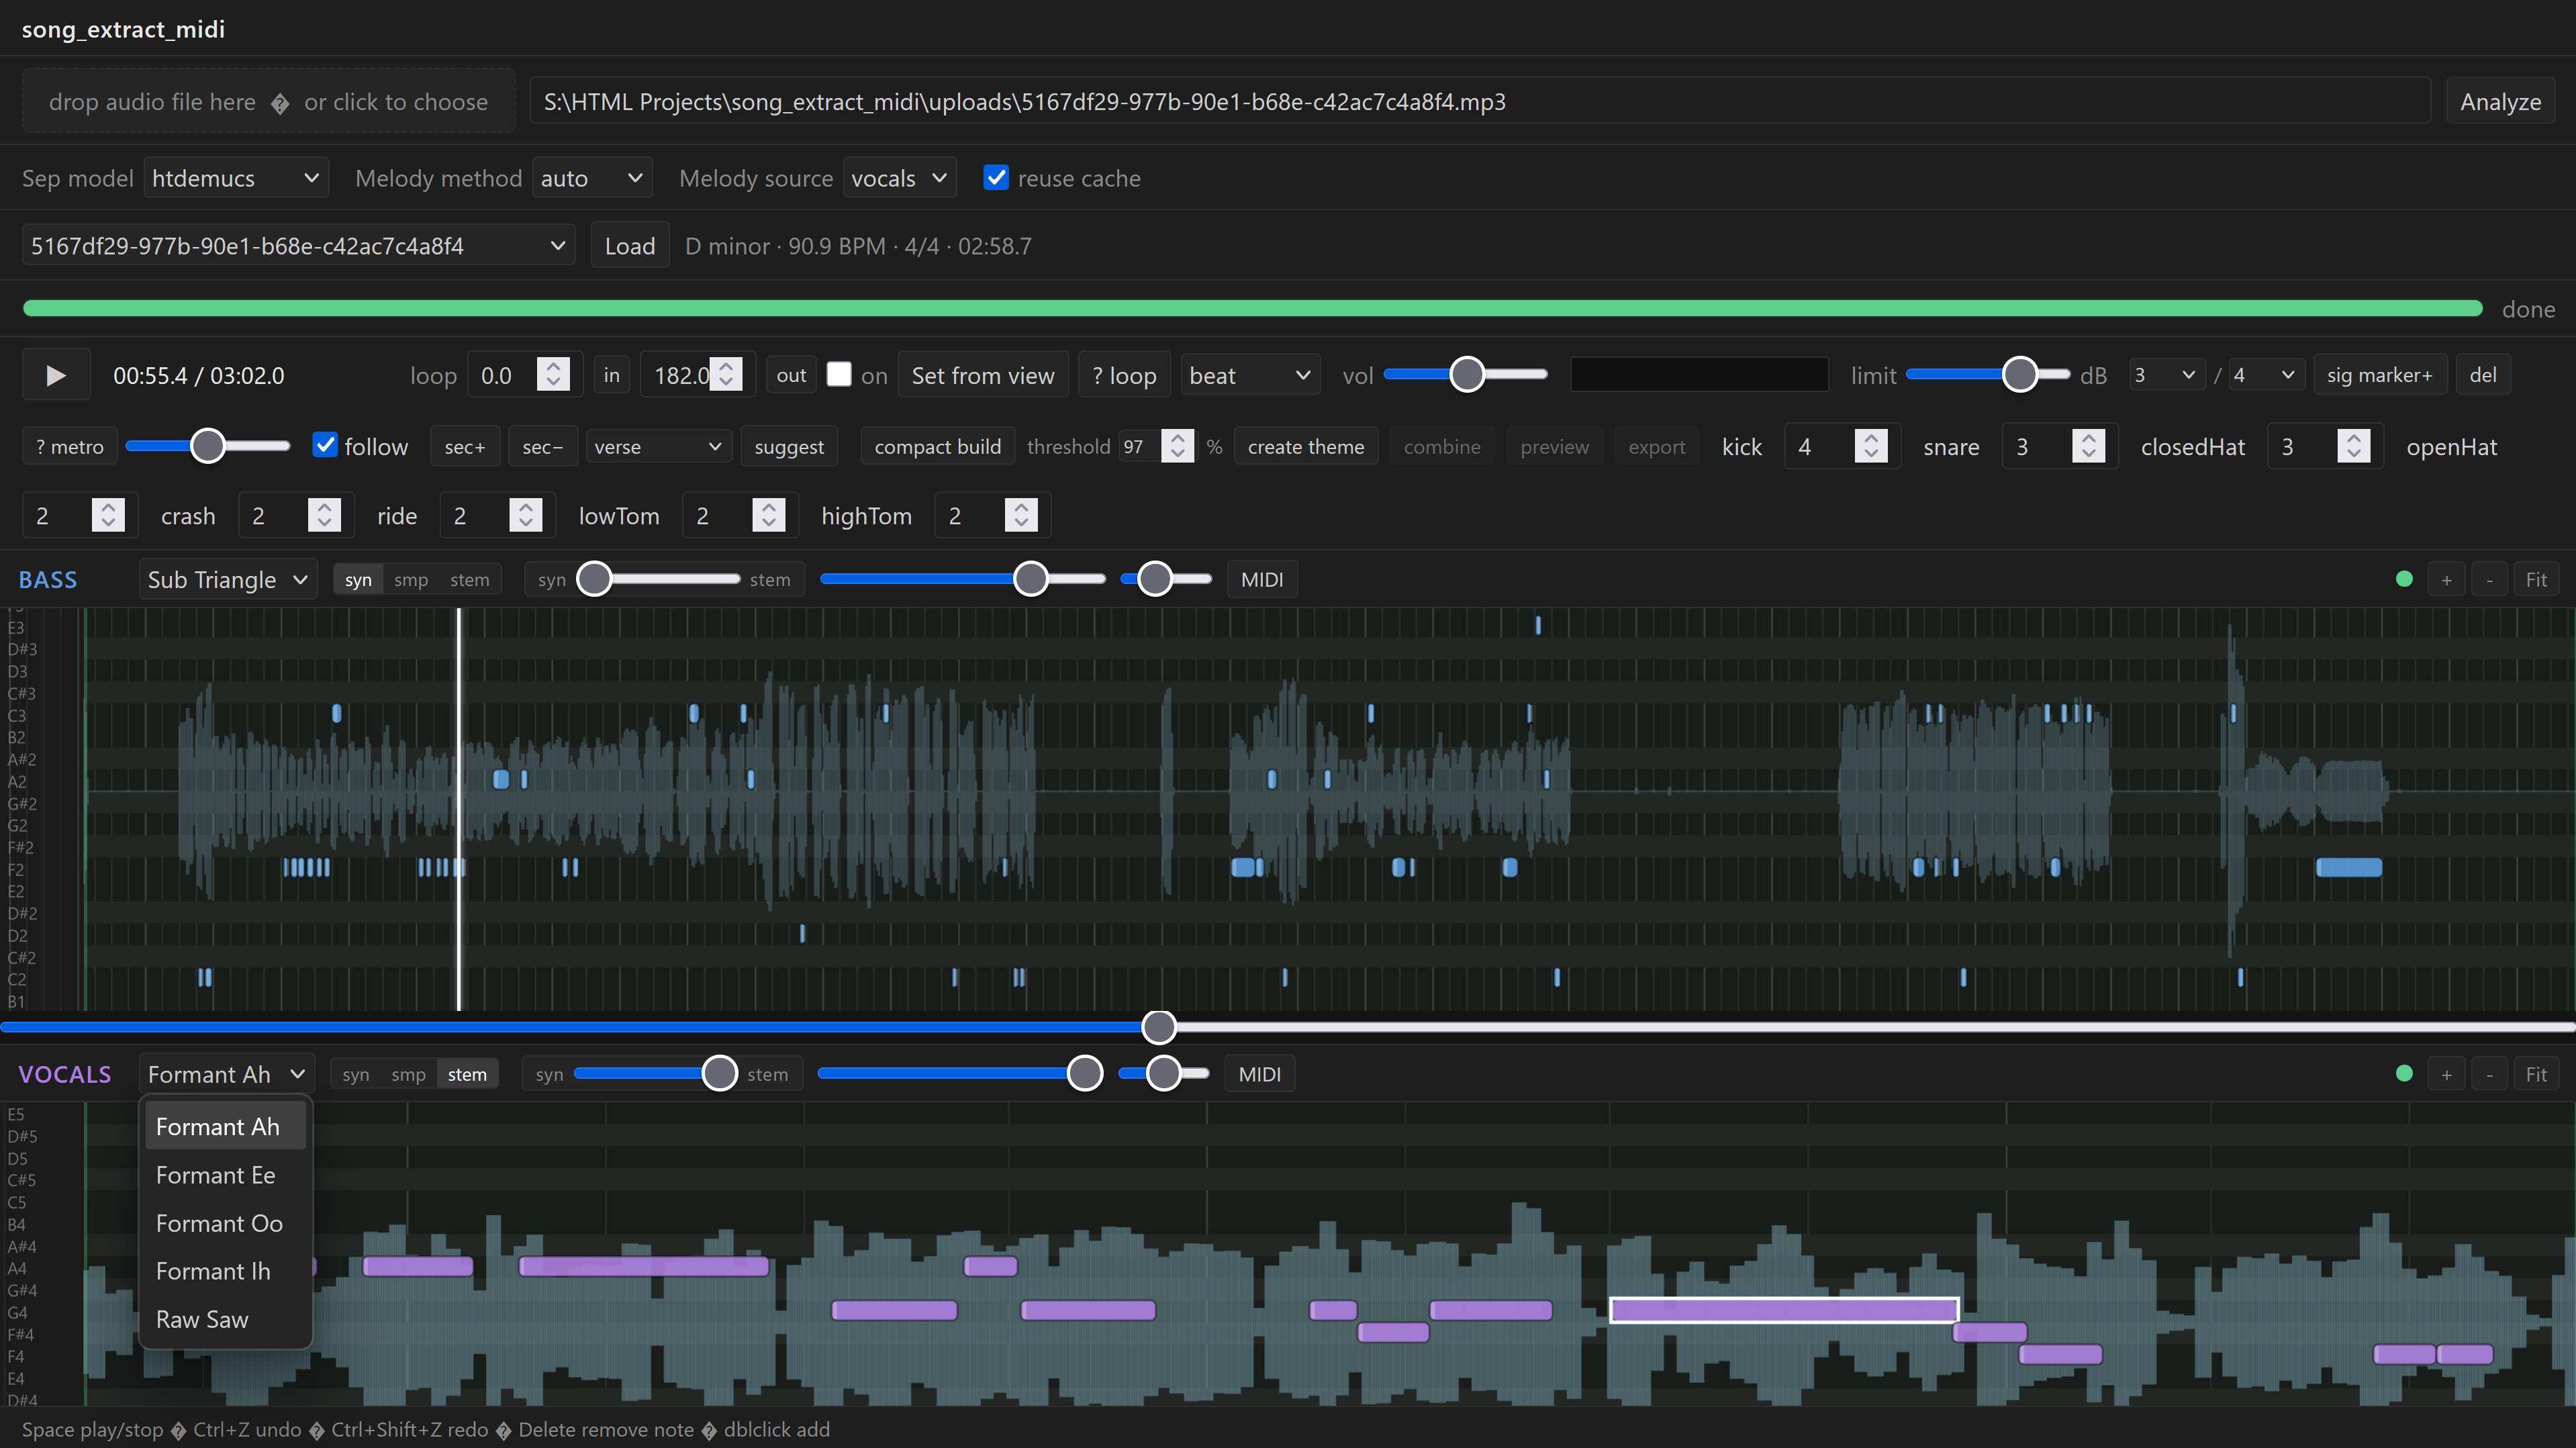Click the sec− button
2576x1448 pixels.
click(543, 446)
